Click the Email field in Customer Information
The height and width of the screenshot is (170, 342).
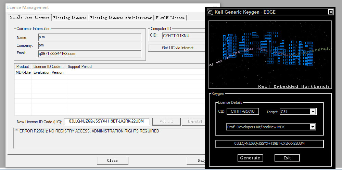[x=90, y=54]
